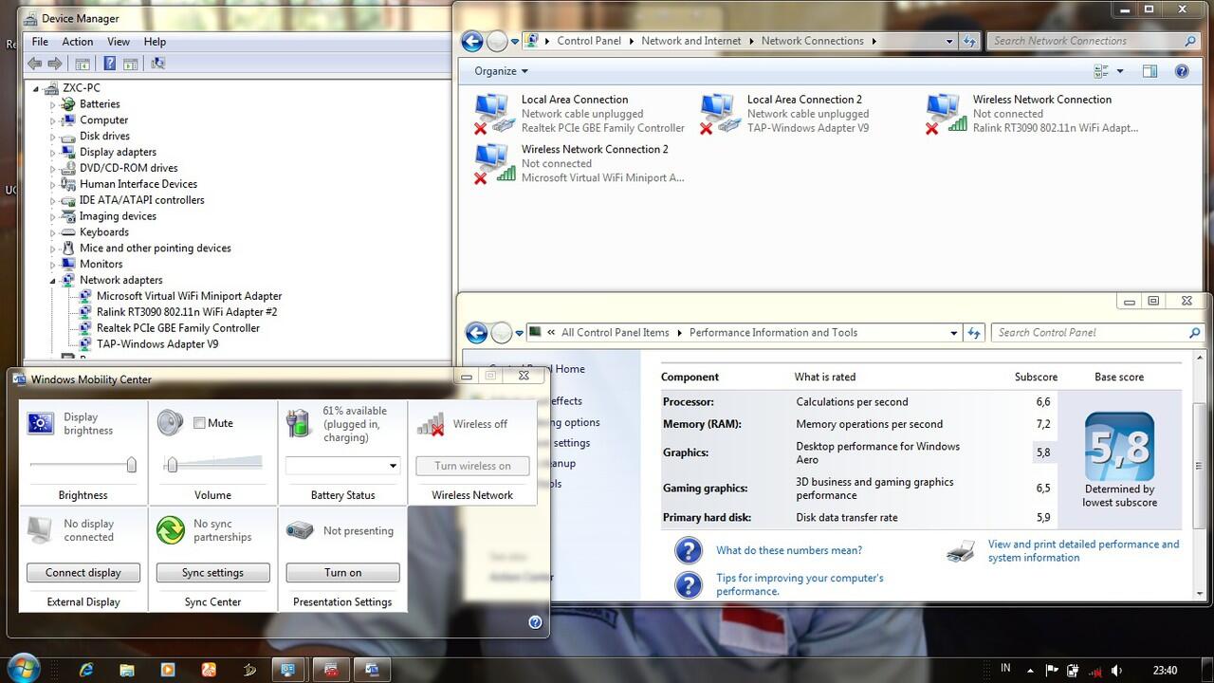Collapse the ZXC-PC root node
The width and height of the screenshot is (1214, 683).
point(37,88)
